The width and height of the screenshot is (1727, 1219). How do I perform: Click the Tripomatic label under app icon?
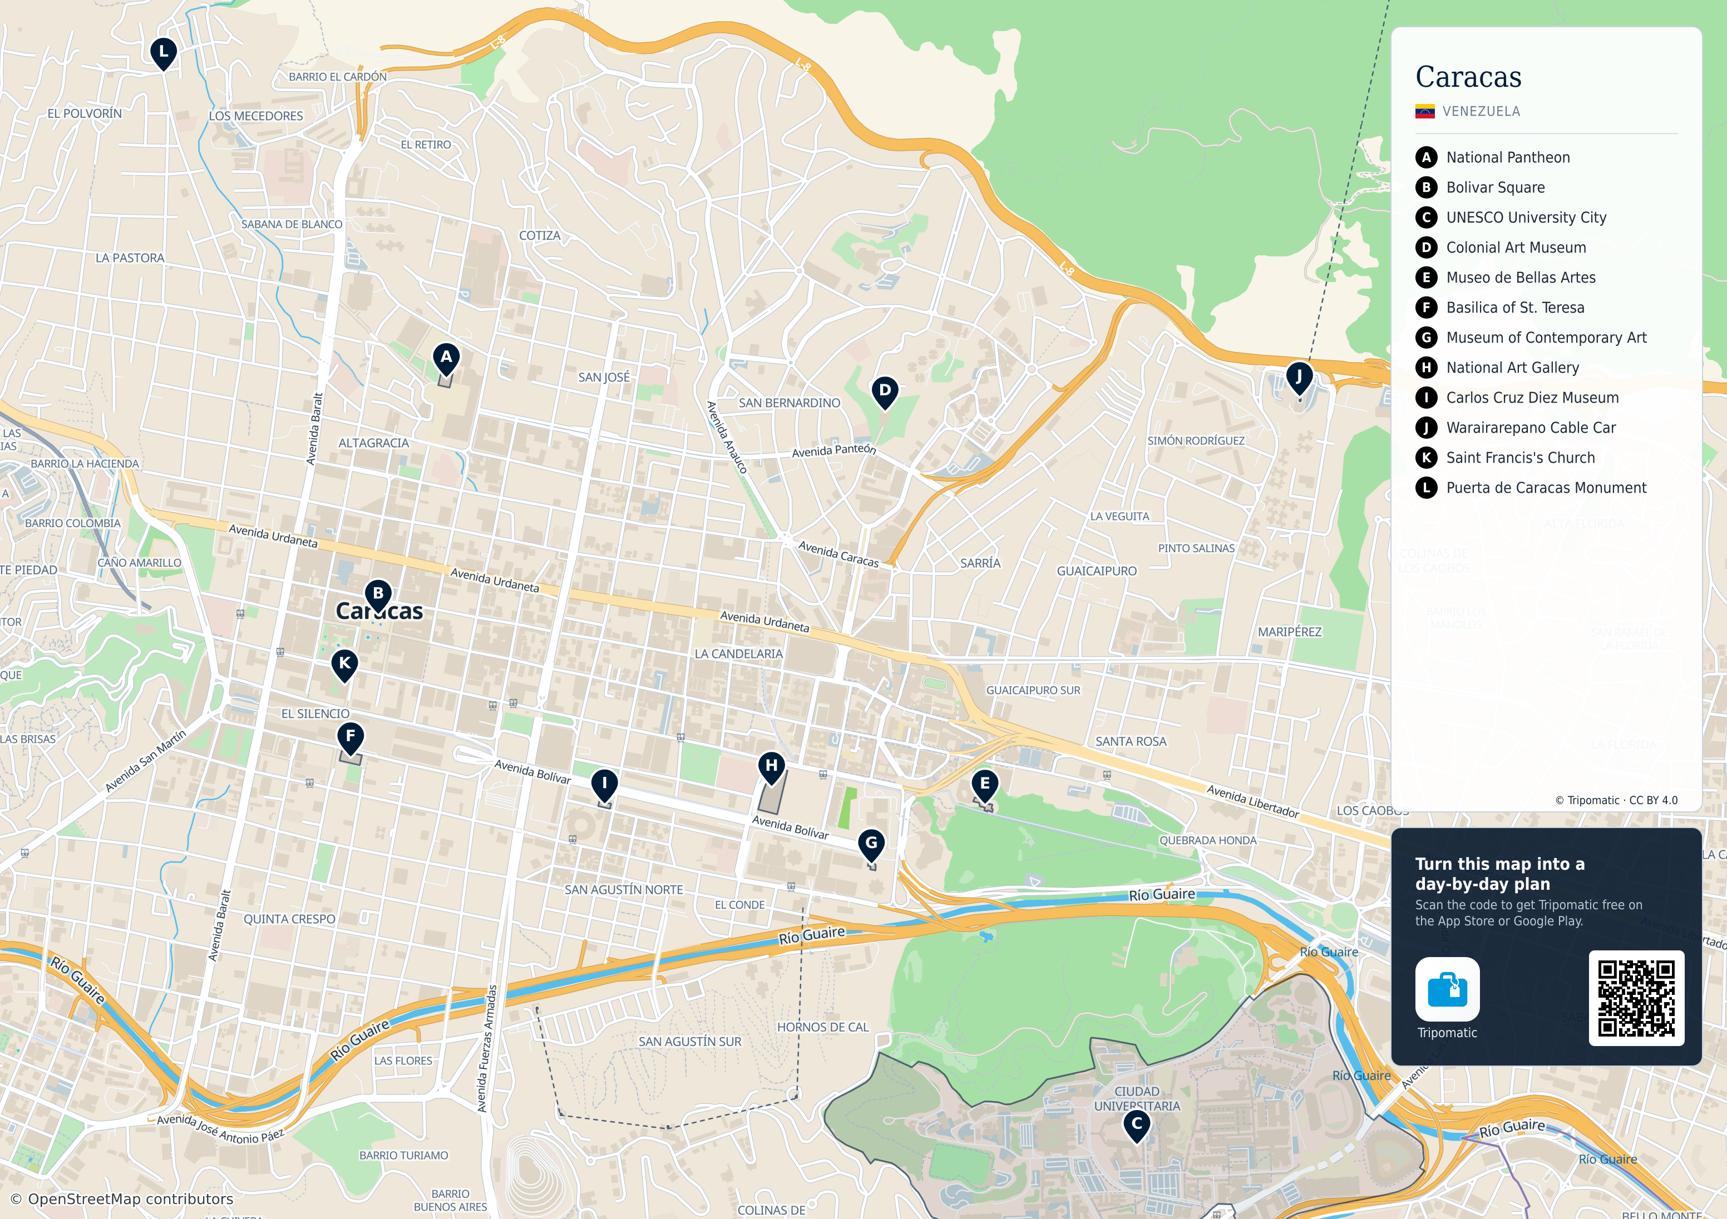click(x=1447, y=1033)
